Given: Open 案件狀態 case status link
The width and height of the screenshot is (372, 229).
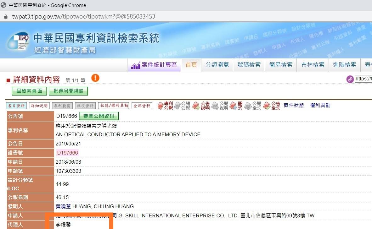Looking at the screenshot, I should [294, 105].
